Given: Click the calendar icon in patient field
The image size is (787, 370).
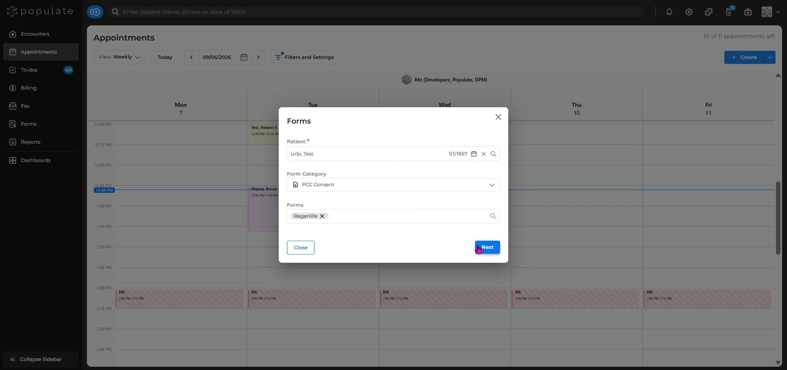Looking at the screenshot, I should (x=474, y=154).
